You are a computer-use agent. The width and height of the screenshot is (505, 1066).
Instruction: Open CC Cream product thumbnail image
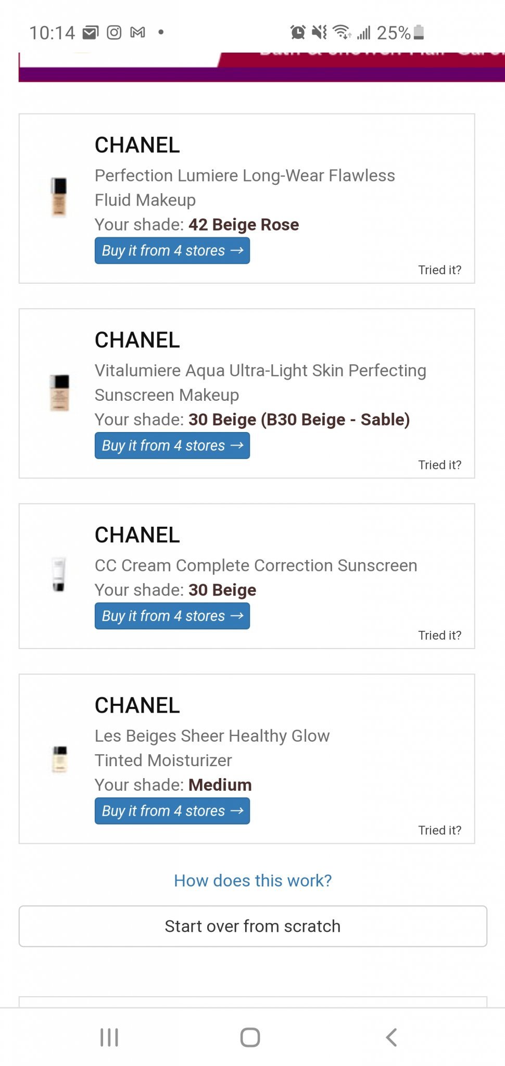(59, 574)
